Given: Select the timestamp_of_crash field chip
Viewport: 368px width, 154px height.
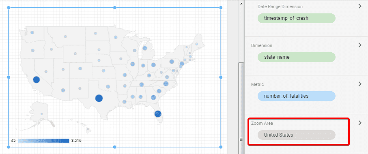Looking at the screenshot, I should (297, 18).
